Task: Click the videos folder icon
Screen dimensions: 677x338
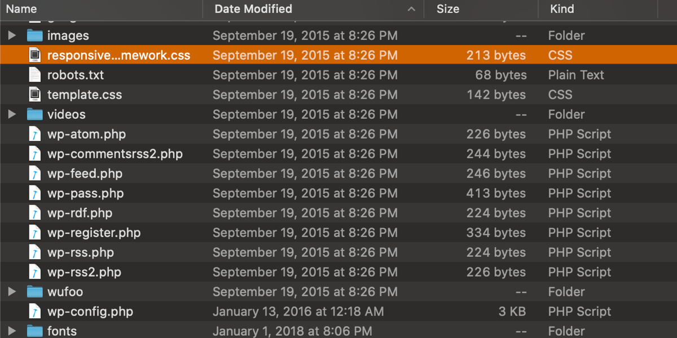Action: coord(35,114)
